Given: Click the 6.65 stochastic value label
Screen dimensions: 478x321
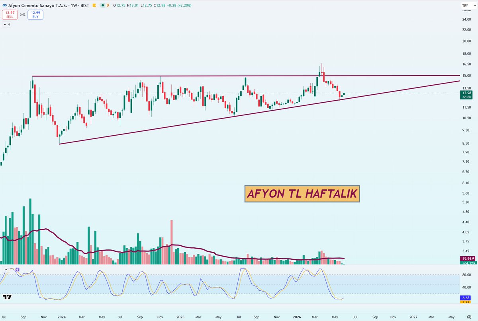Looking at the screenshot, I should 465,298.
